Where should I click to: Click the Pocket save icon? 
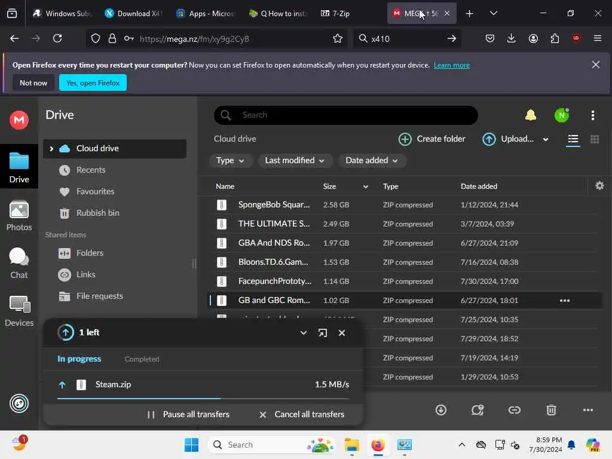pyautogui.click(x=490, y=39)
